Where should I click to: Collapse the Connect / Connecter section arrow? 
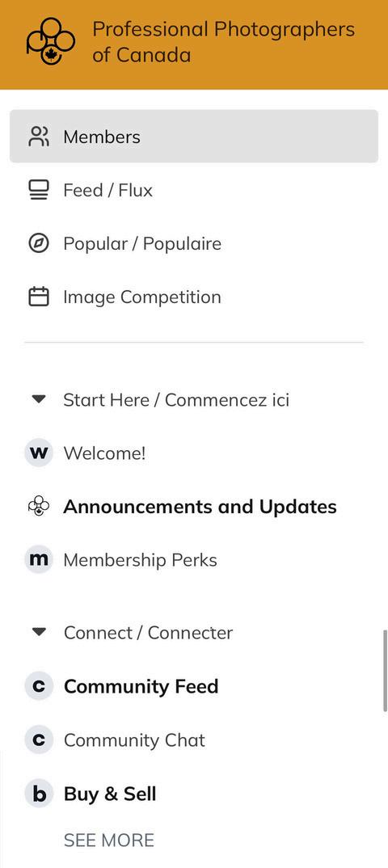tap(39, 632)
